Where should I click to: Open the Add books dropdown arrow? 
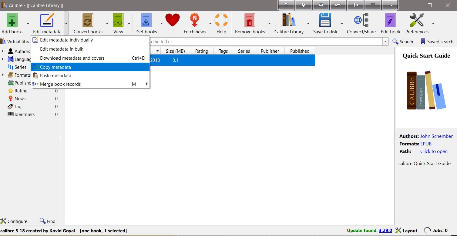(28, 23)
